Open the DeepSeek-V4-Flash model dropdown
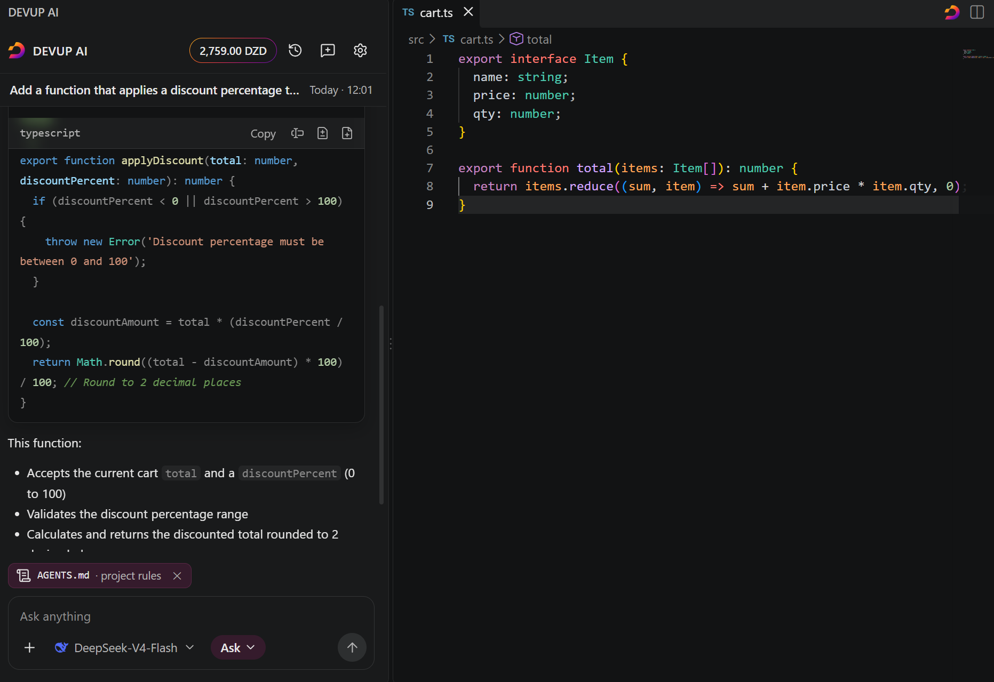Image resolution: width=994 pixels, height=682 pixels. pyautogui.click(x=124, y=648)
